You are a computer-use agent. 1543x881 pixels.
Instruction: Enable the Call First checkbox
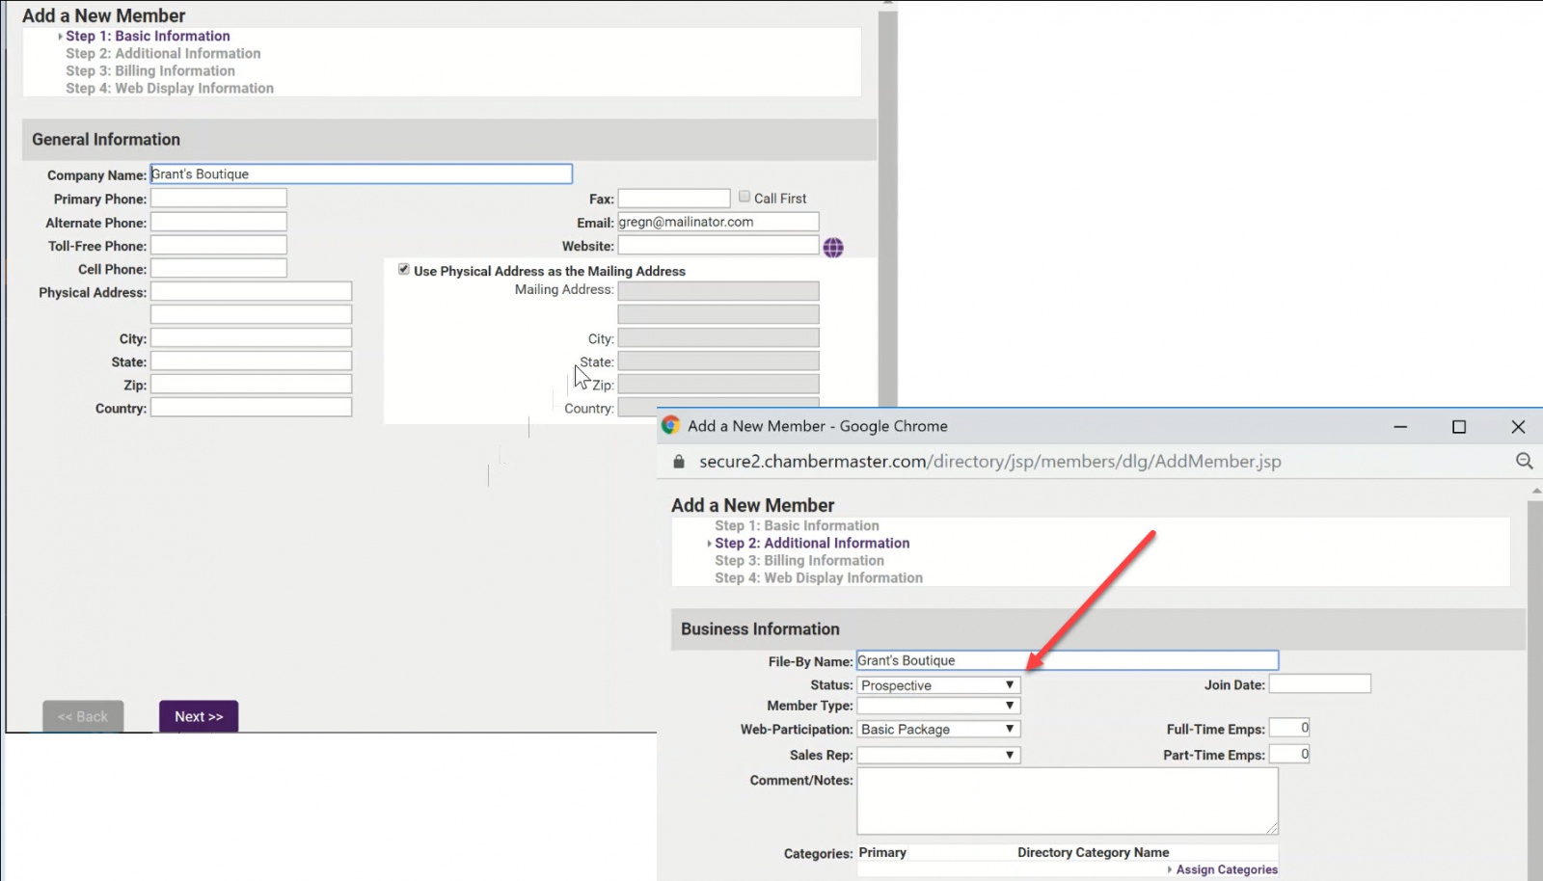pyautogui.click(x=744, y=197)
